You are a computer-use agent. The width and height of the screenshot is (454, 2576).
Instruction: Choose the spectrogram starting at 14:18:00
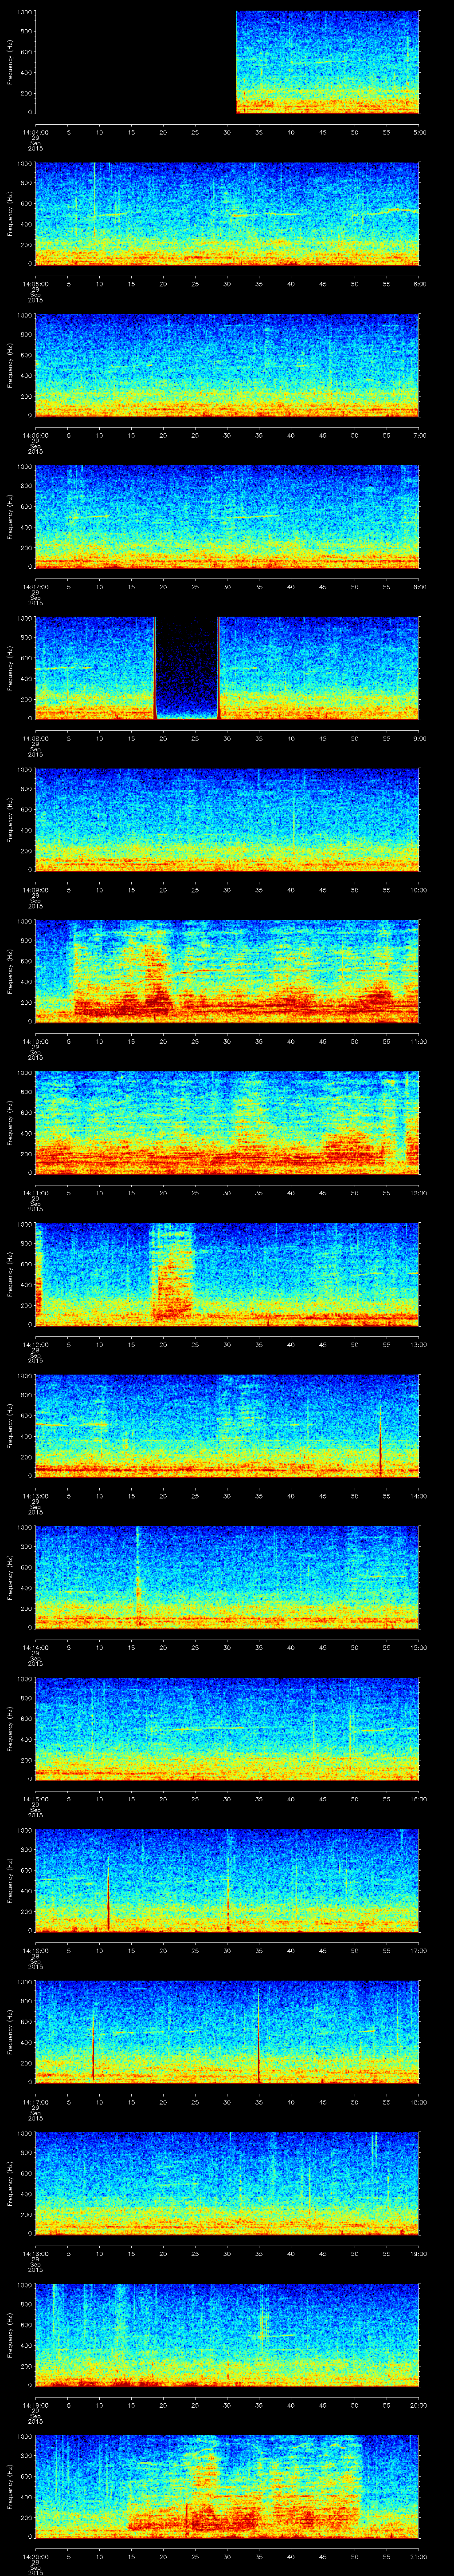click(227, 2183)
